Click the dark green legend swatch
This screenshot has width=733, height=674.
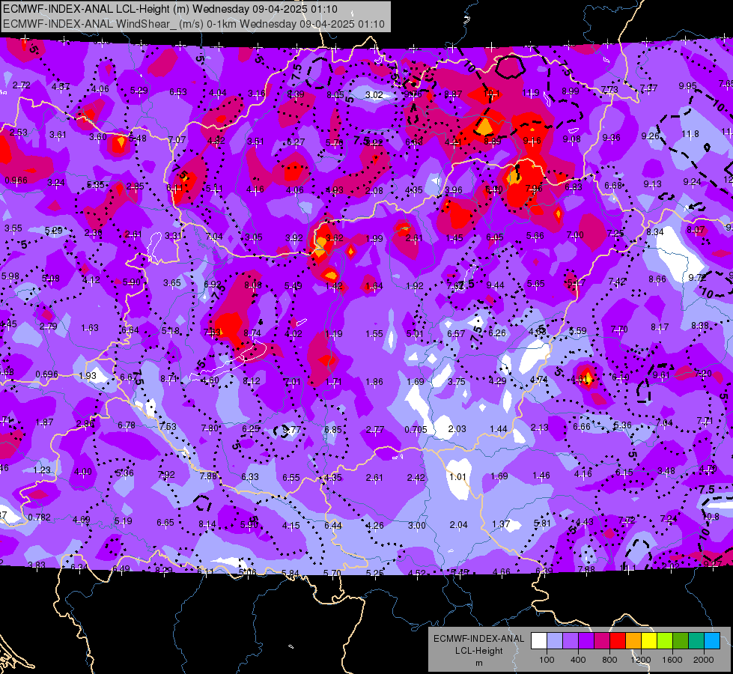(x=681, y=641)
